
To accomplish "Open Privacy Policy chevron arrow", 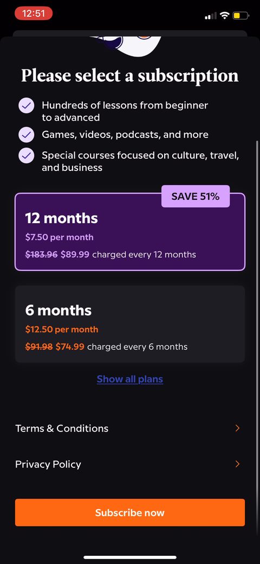I will point(237,464).
